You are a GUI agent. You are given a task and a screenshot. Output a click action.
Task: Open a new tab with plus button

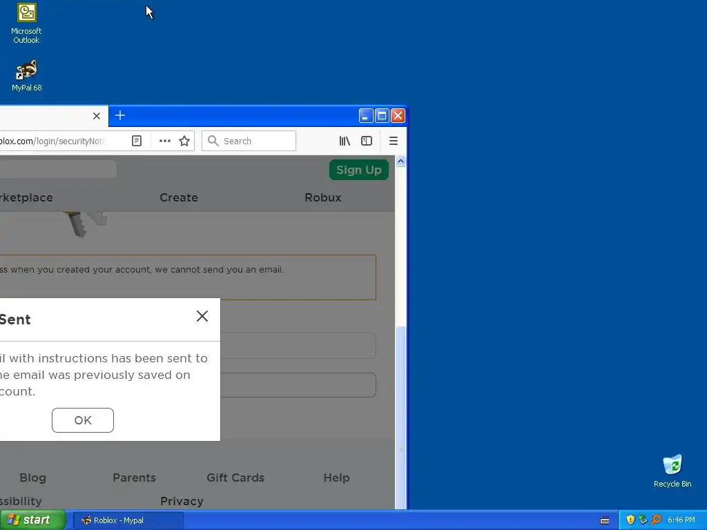(x=120, y=115)
